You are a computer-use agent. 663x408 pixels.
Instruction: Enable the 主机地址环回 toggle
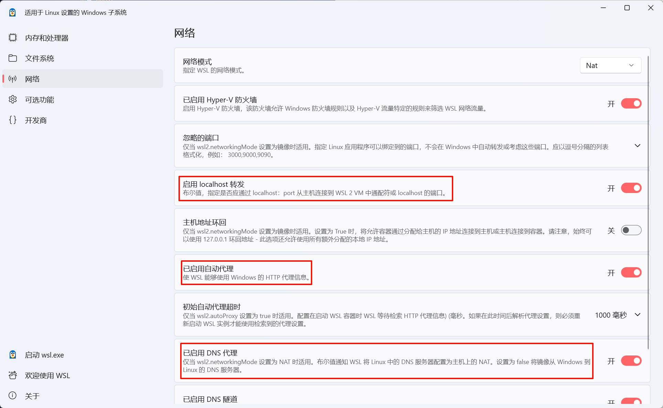[631, 230]
